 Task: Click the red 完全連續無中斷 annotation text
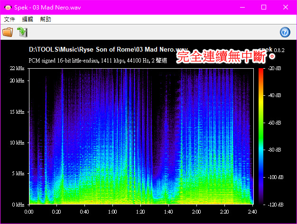click(x=226, y=57)
